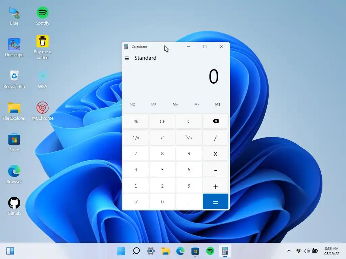The width and height of the screenshot is (346, 259).
Task: Click digit 0 on the keypad
Action: click(x=163, y=202)
